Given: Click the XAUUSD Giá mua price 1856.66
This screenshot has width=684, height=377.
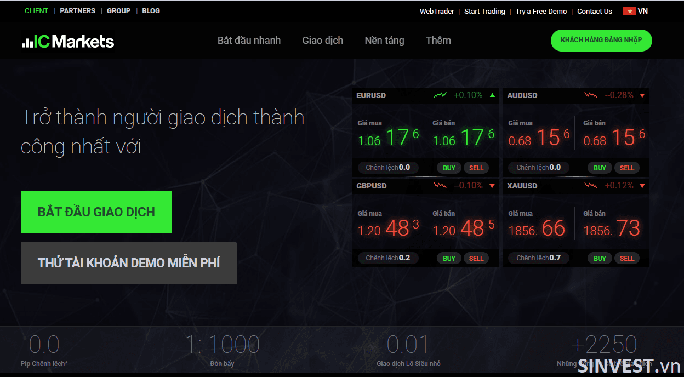Looking at the screenshot, I should coord(537,229).
